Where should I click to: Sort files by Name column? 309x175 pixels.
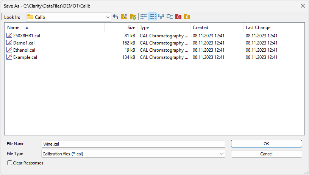55,28
